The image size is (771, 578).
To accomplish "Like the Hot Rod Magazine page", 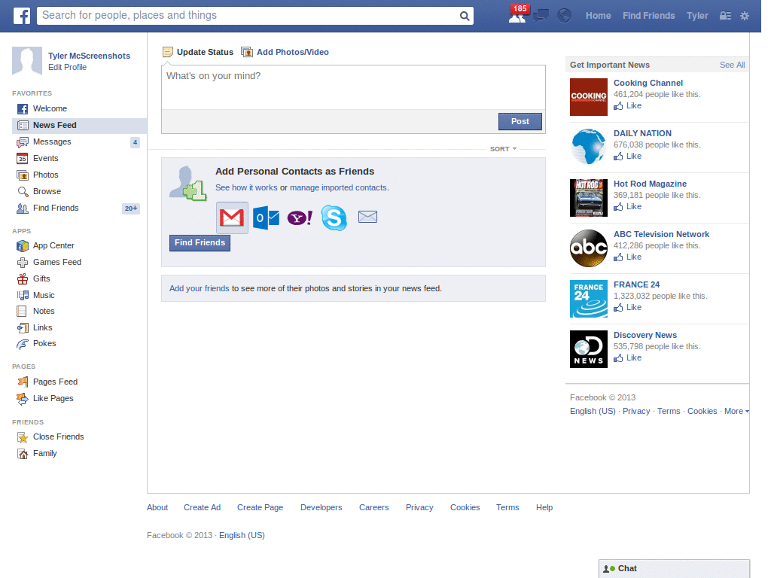I will click(627, 206).
